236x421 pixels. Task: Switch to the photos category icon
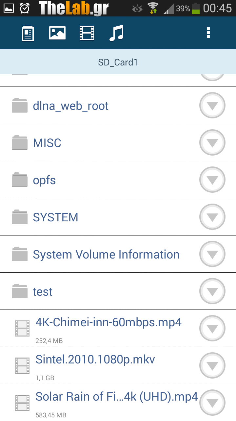(x=57, y=33)
